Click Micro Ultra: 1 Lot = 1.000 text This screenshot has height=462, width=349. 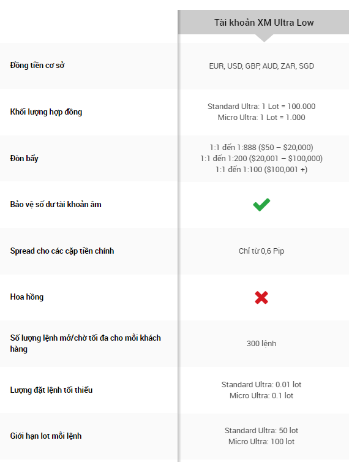[261, 118]
